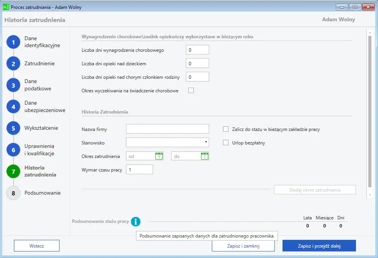Viewport: 378px width, 258px height.
Task: Switch to Uprawnienia i kwalifikacje step
Action: click(13, 150)
